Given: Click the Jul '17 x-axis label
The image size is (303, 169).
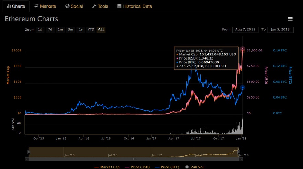Looking at the screenshot, I should [196, 138].
